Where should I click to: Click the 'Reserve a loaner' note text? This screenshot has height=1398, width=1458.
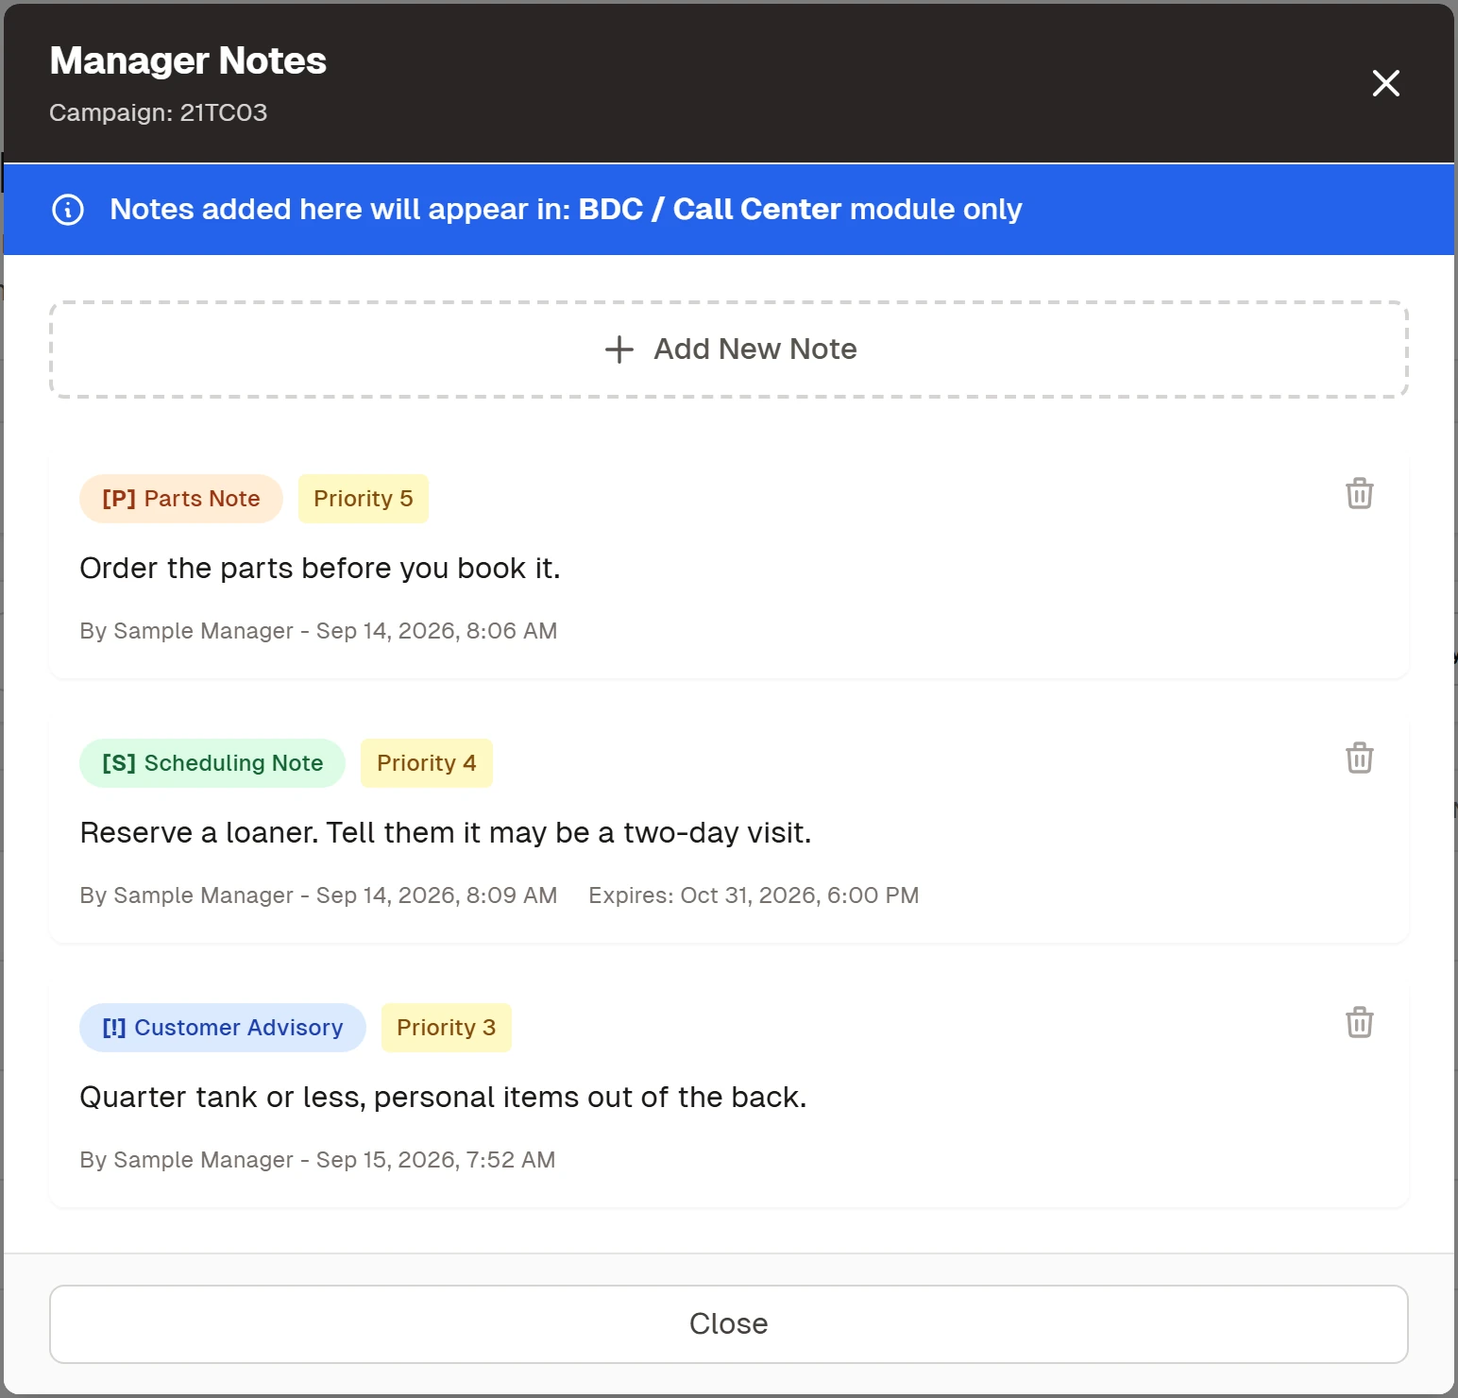(446, 833)
